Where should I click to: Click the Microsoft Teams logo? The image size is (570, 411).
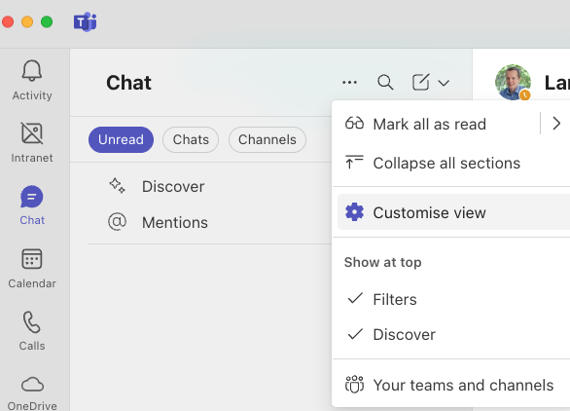[85, 21]
